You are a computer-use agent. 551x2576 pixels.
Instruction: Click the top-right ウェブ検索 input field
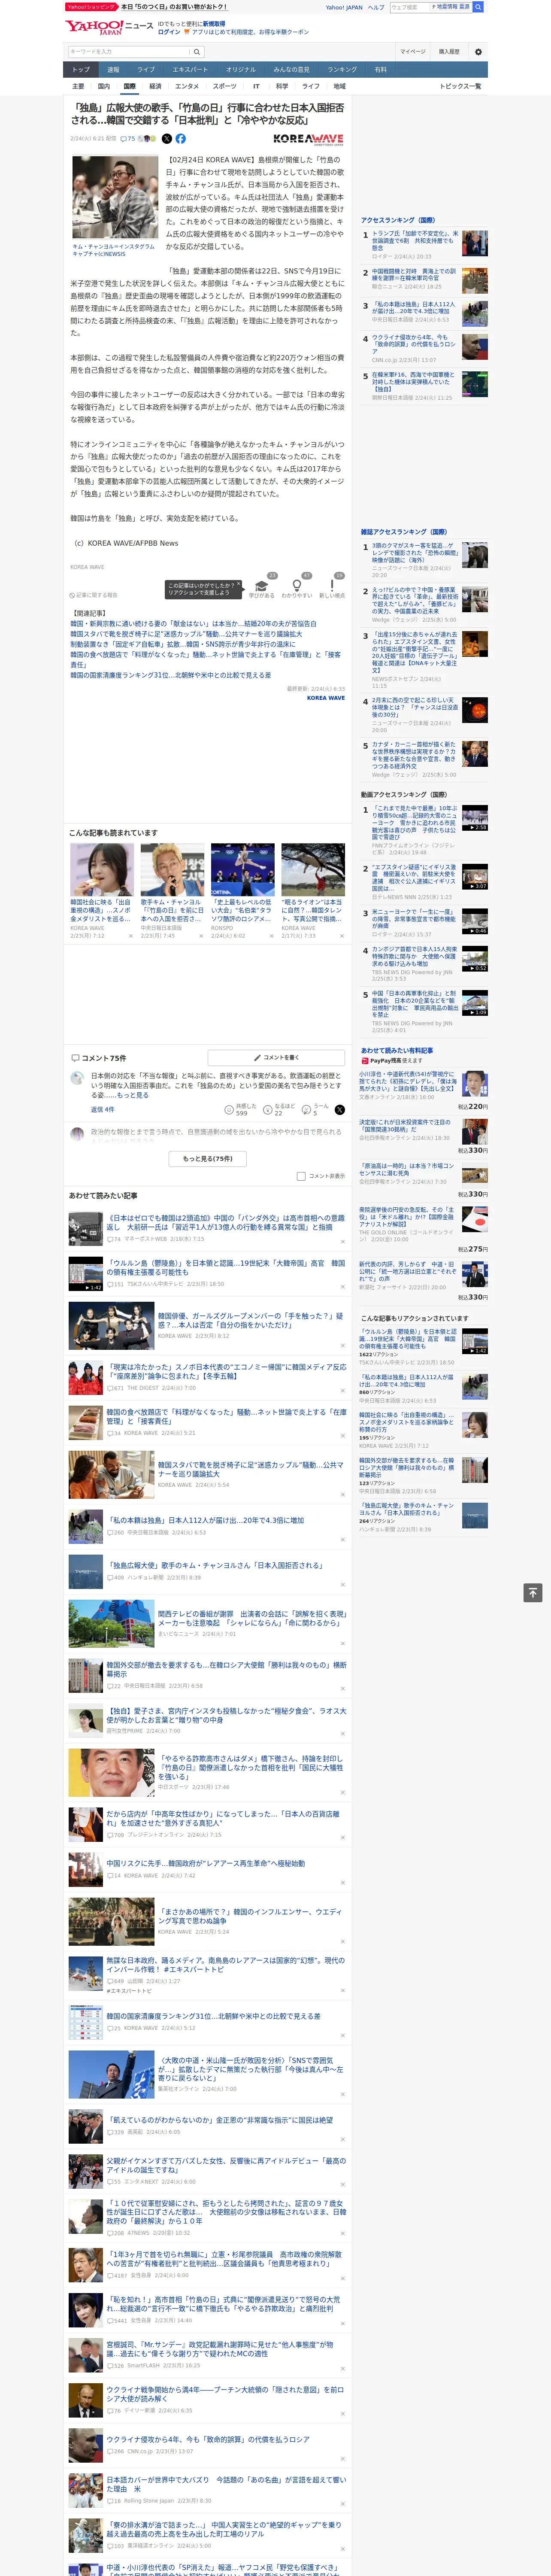pos(410,7)
